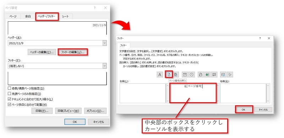Confirm Page Setup with OK
The height and width of the screenshot is (138, 284).
coord(75,122)
